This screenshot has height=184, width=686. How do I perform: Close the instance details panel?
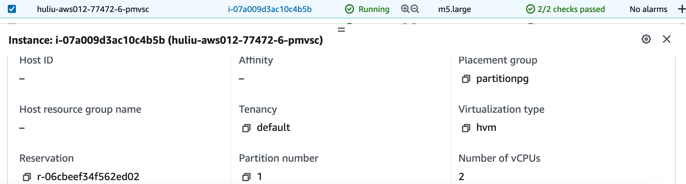(x=667, y=39)
